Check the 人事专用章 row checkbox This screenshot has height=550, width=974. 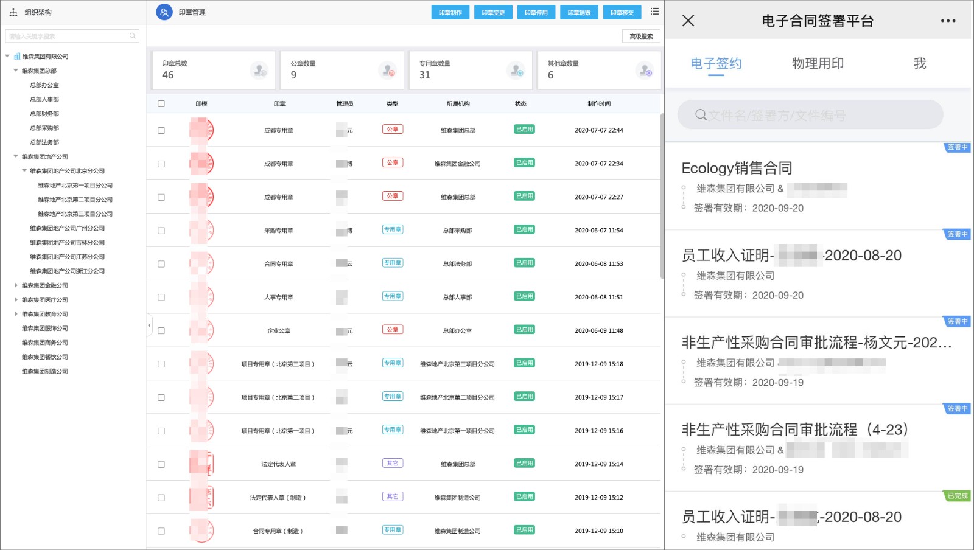pos(161,298)
